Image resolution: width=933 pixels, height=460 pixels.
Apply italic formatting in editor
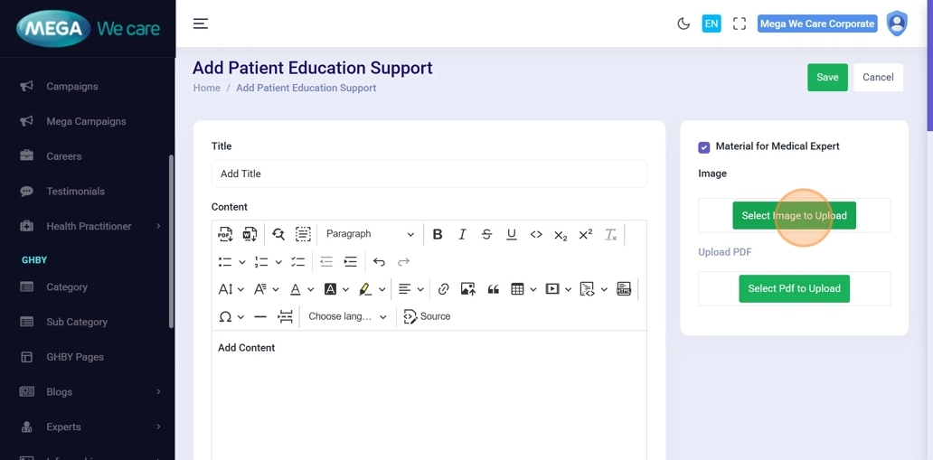click(x=462, y=234)
